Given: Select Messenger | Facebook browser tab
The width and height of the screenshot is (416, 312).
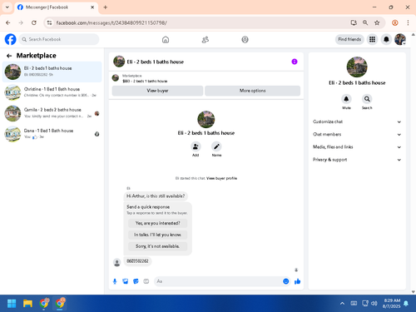Looking at the screenshot, I should tap(56, 7).
